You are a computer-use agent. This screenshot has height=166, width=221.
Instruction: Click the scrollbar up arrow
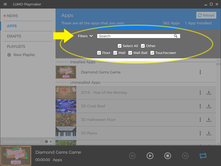point(218,61)
